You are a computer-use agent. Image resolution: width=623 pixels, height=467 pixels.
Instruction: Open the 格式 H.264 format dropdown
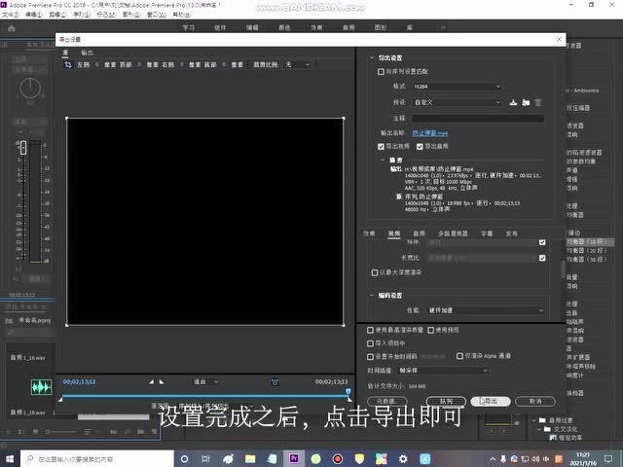pos(457,87)
